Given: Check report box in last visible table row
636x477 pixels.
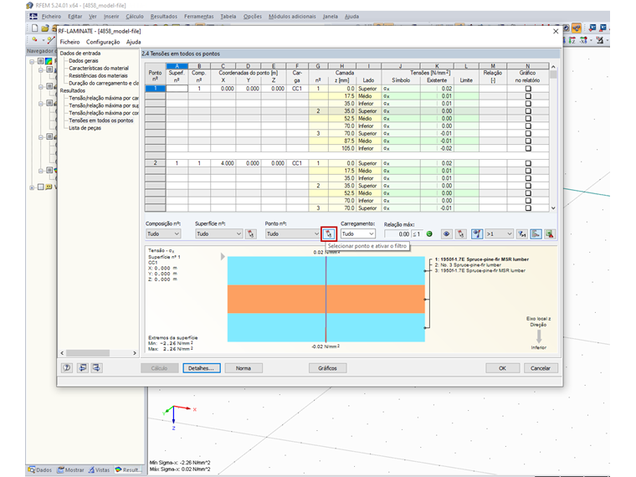Looking at the screenshot, I should tap(528, 208).
